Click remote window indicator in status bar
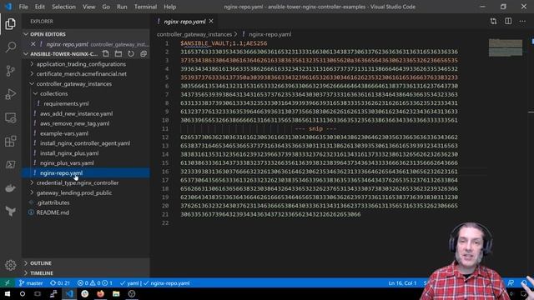Screen dimensions: 534x300 click(x=8, y=283)
